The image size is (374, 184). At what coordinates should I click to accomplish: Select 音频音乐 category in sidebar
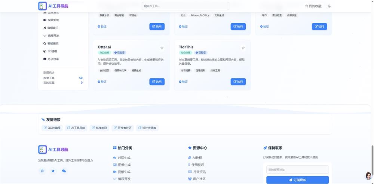tap(51, 28)
